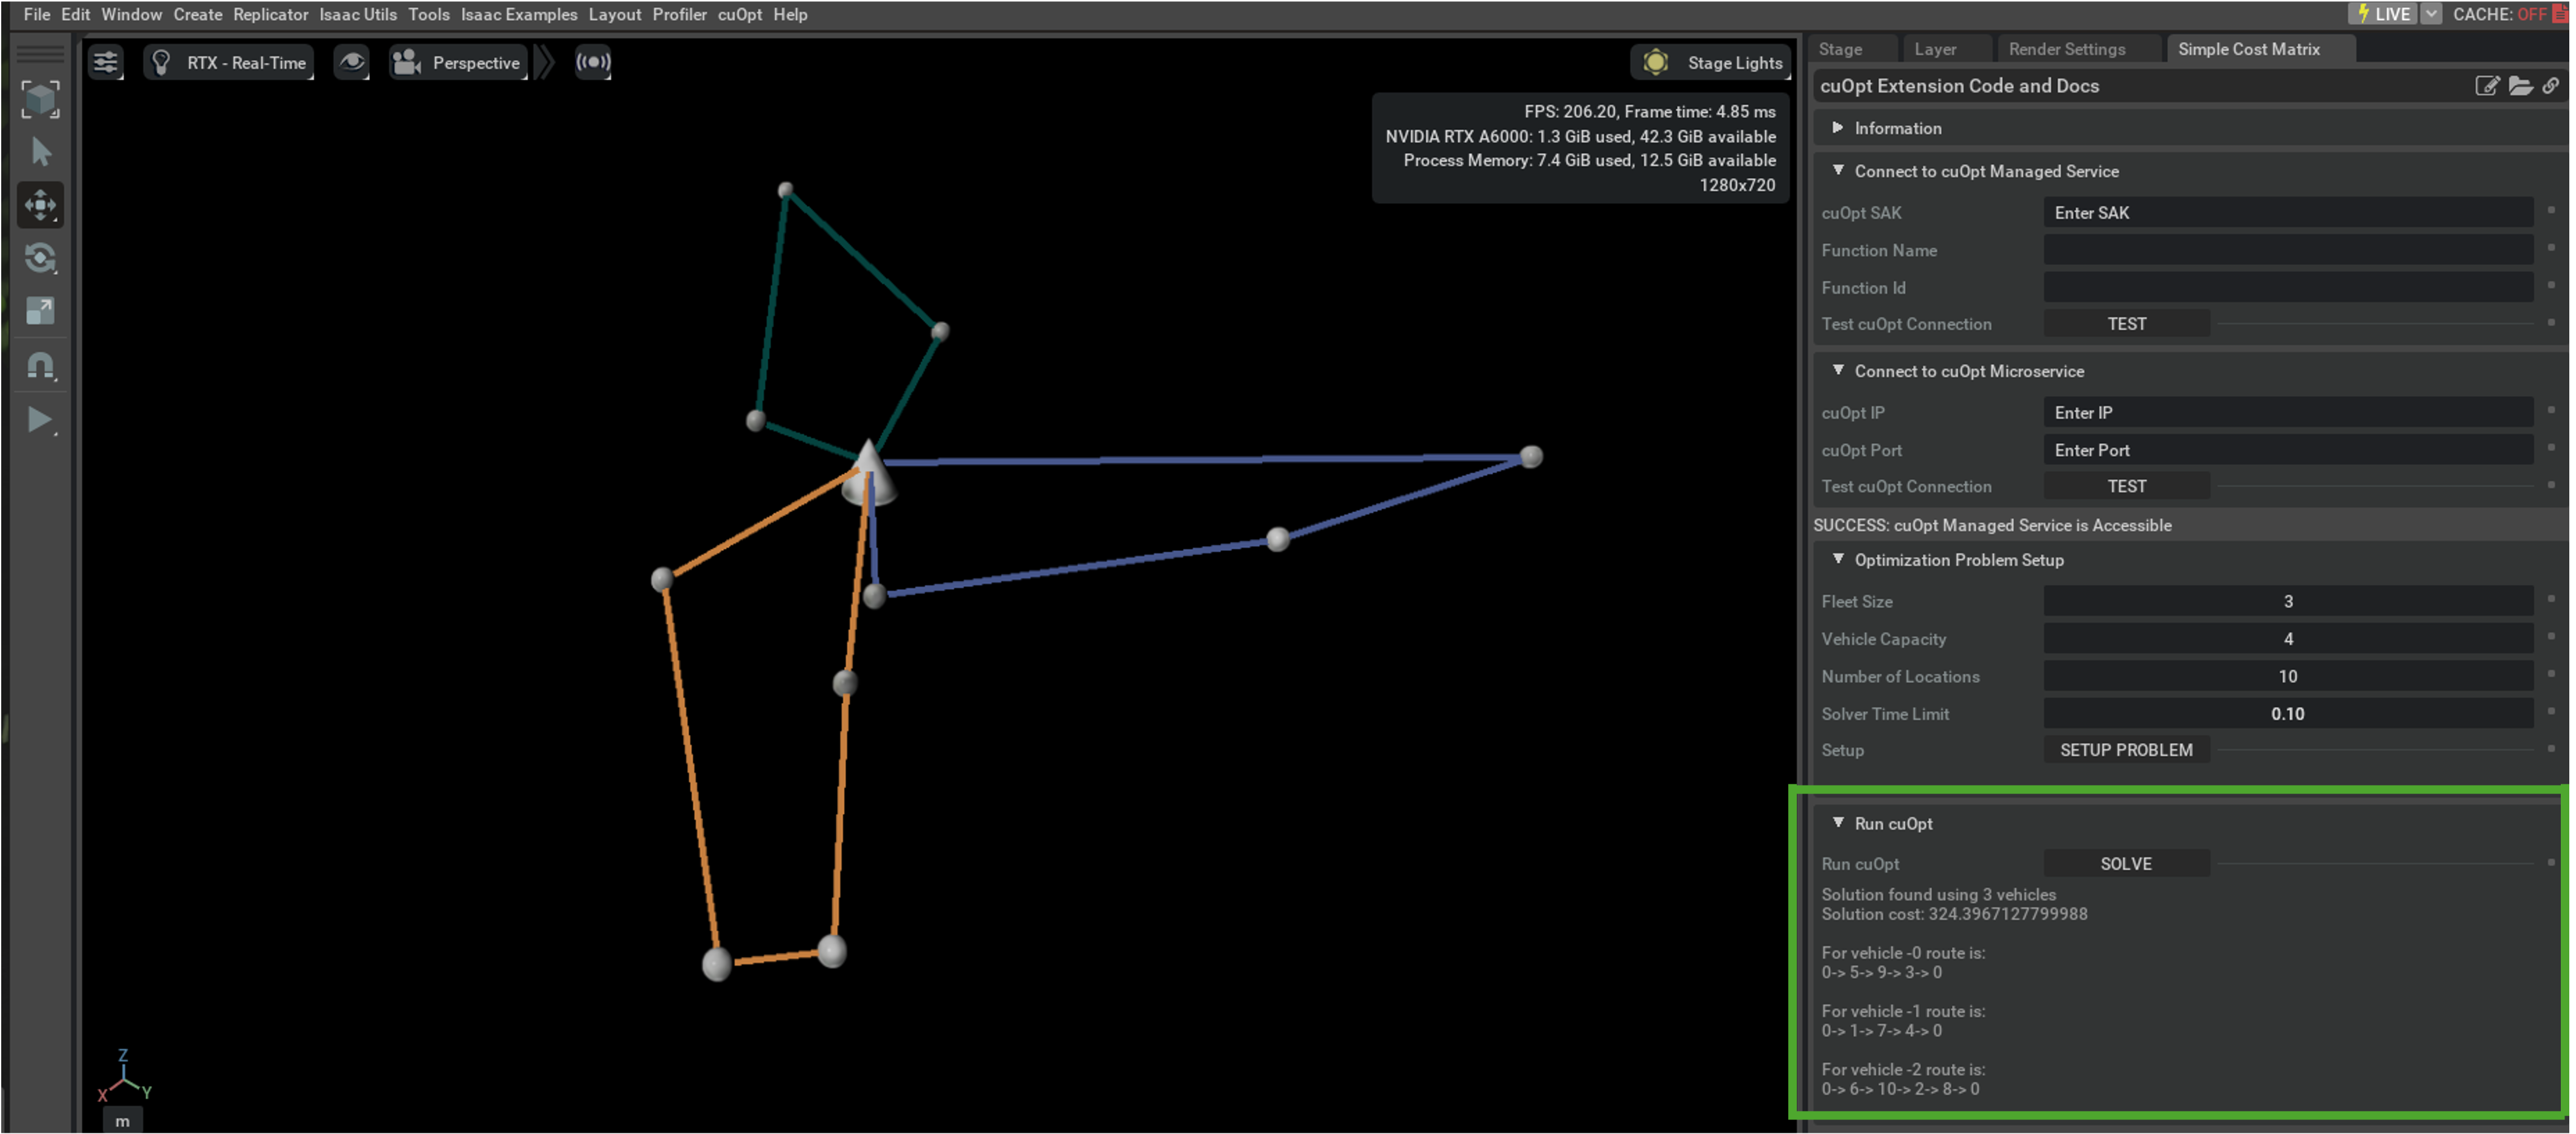Select the Scale tool in toolbar
This screenshot has width=2576, height=1134.
tap(40, 311)
